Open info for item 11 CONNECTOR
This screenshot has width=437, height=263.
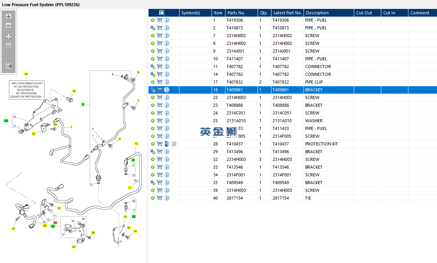[x=167, y=67]
